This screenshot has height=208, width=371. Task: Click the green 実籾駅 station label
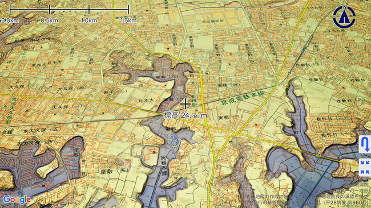point(193,101)
